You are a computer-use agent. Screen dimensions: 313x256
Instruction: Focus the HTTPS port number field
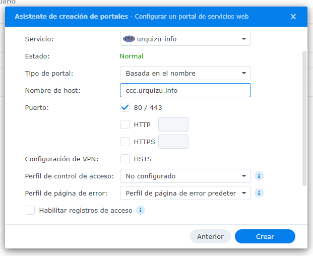tap(173, 142)
